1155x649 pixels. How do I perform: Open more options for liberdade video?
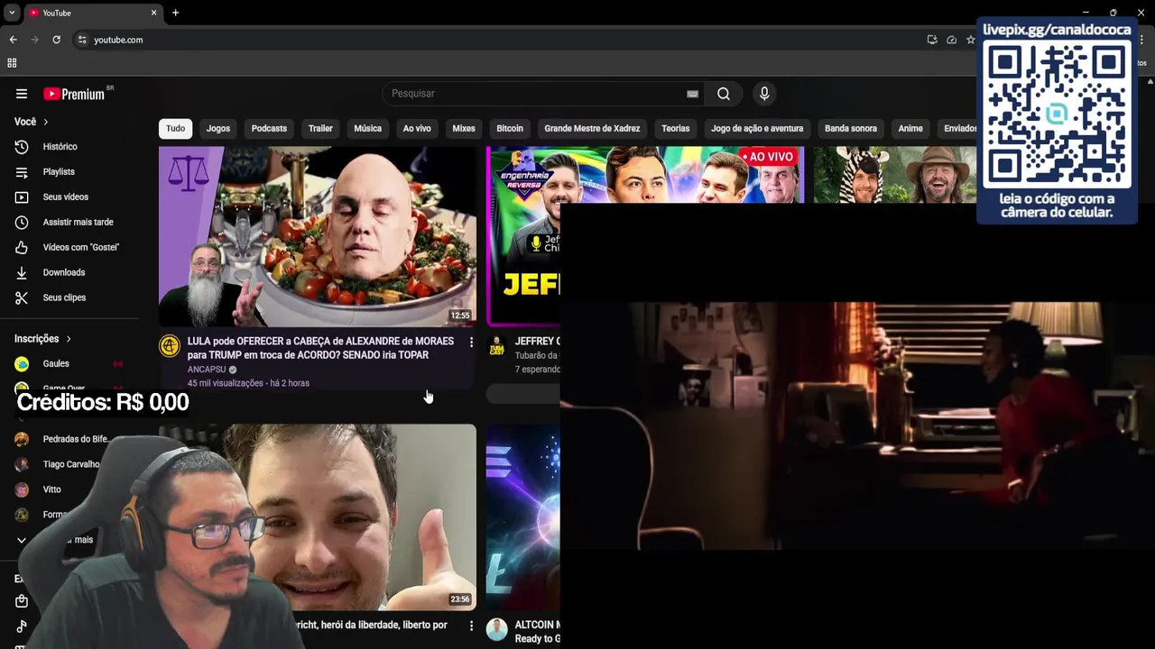click(x=470, y=626)
